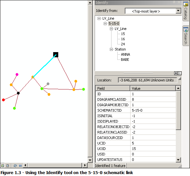Select the UOID value 15
Screen dimensions: 190x176
coord(134,149)
